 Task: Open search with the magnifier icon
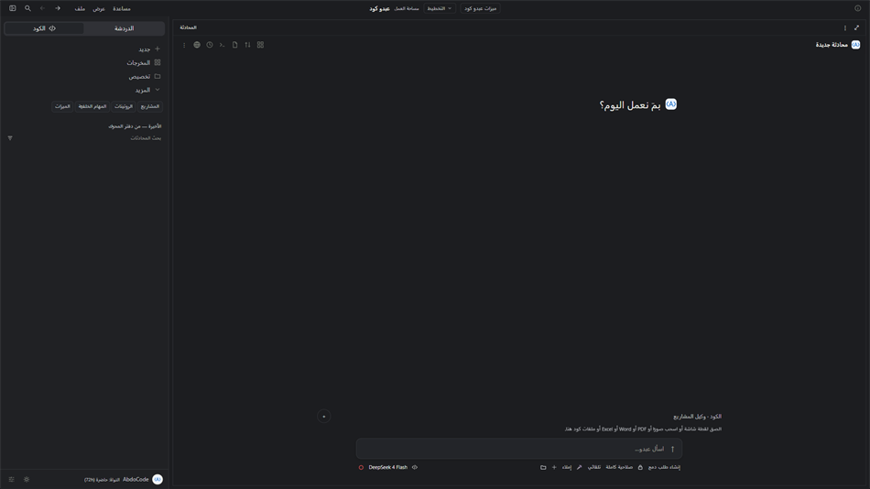[27, 8]
